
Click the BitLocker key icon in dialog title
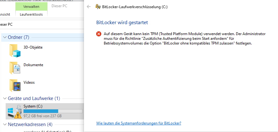[x=98, y=7]
